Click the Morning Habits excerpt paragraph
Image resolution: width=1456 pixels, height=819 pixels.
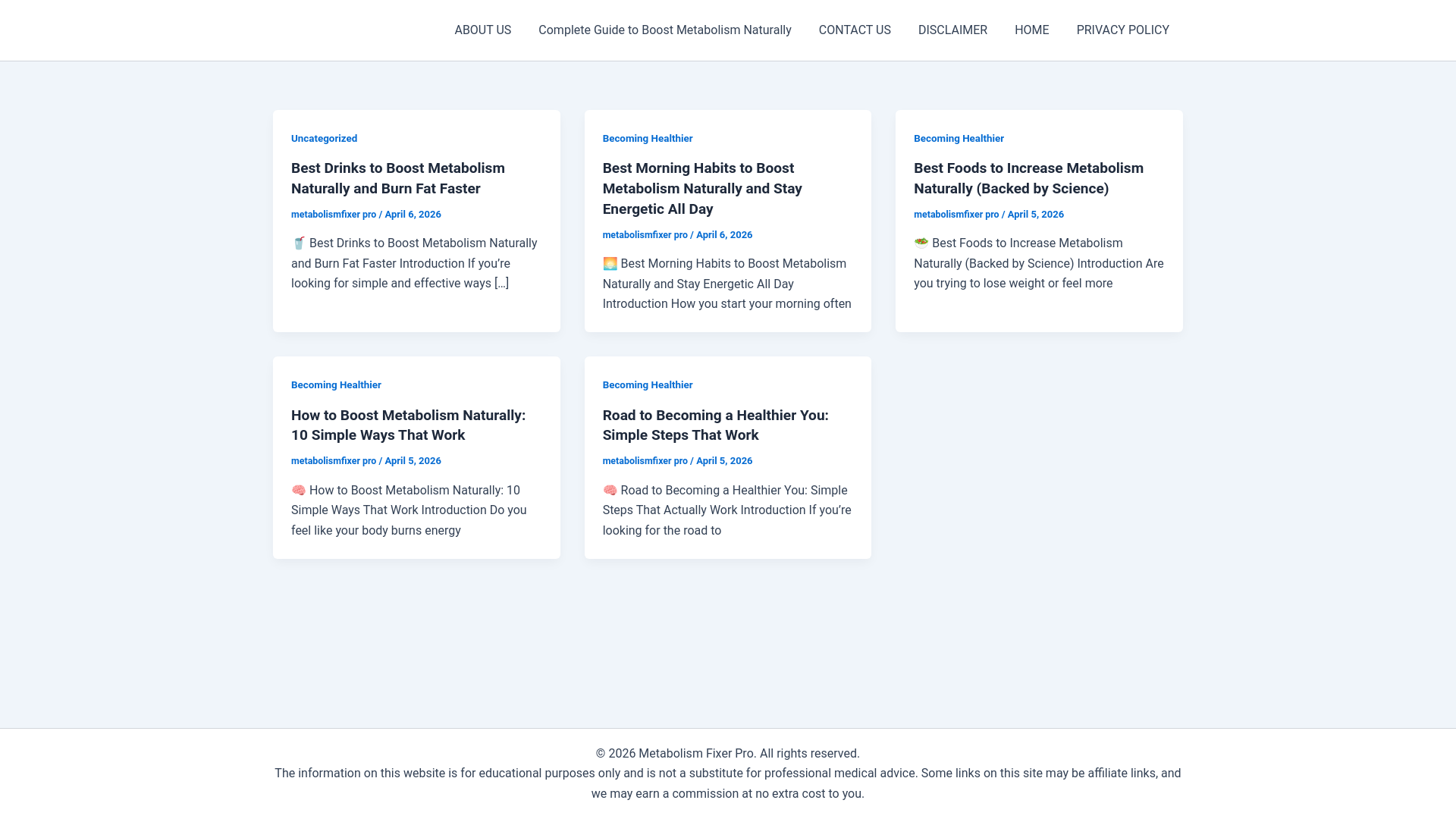(x=727, y=284)
